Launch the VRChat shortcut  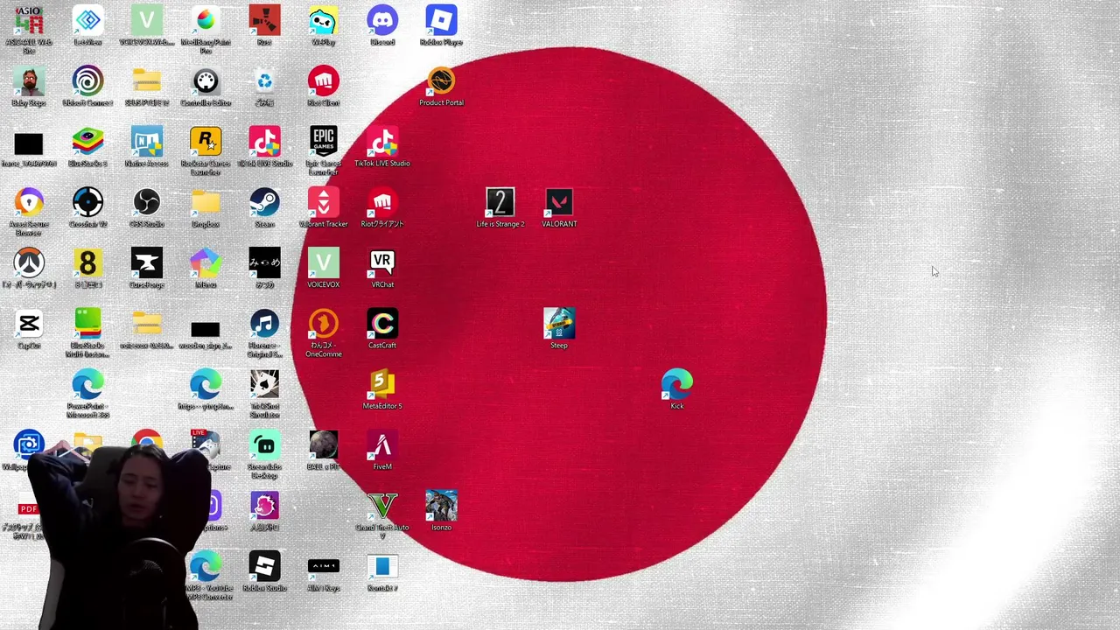click(382, 263)
